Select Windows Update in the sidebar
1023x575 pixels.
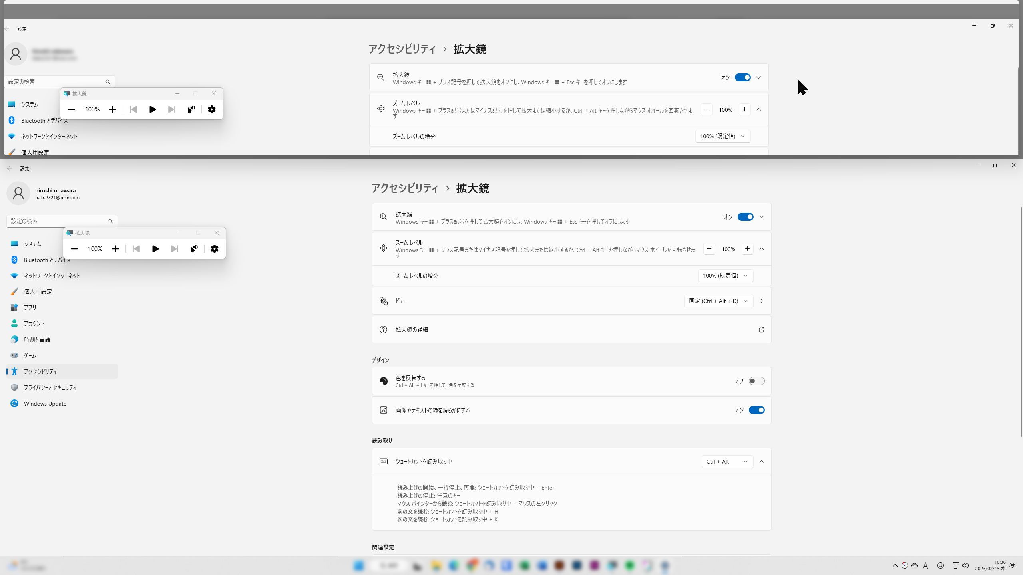coord(45,404)
